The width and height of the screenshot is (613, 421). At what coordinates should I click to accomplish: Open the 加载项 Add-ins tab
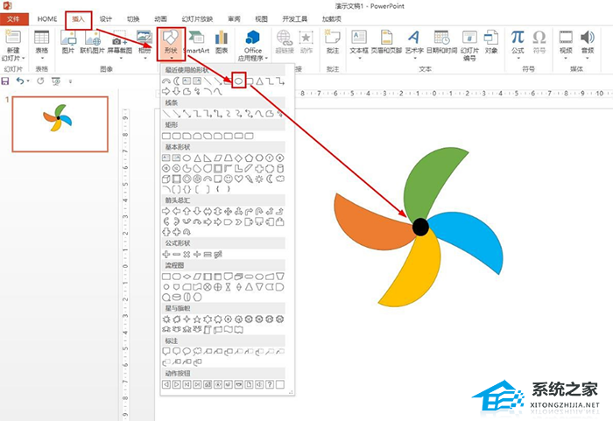(x=332, y=18)
